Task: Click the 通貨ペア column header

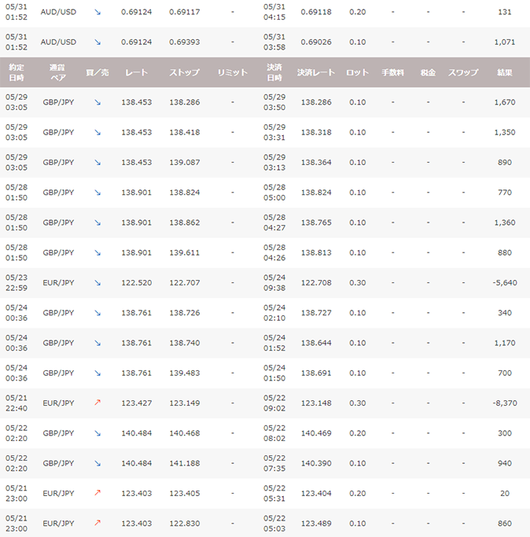Action: tap(58, 72)
